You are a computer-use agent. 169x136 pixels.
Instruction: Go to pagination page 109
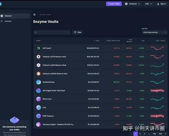click(160, 134)
